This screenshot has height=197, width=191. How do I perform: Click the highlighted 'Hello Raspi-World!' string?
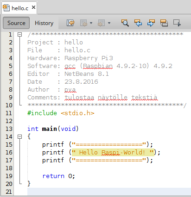113,153
